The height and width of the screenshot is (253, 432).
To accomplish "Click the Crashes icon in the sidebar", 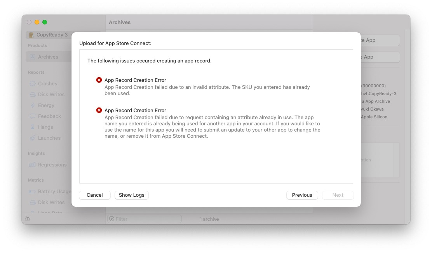I will 33,83.
